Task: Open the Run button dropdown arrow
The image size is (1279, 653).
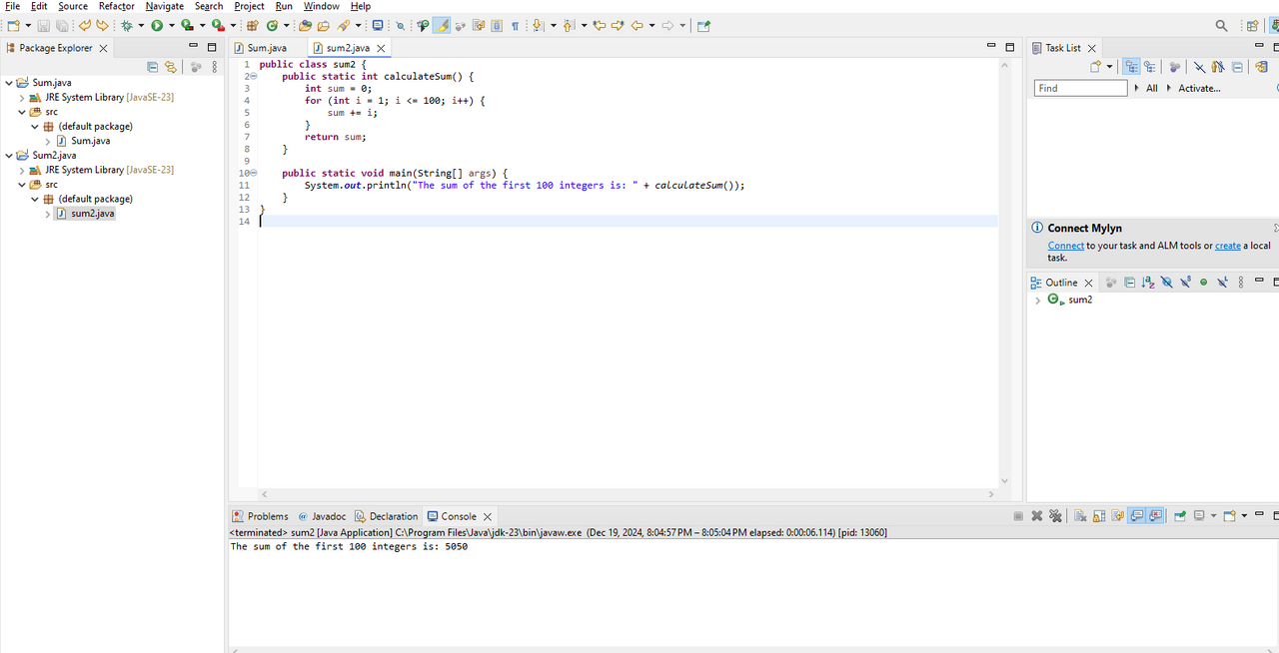Action: pos(171,26)
